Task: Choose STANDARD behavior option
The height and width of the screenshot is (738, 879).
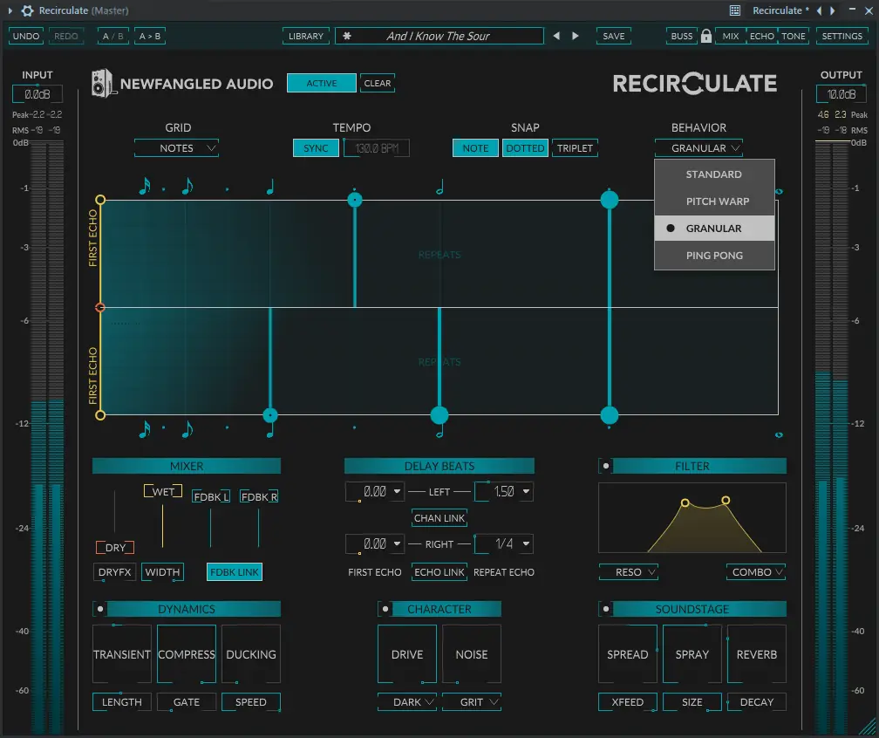Action: (714, 174)
